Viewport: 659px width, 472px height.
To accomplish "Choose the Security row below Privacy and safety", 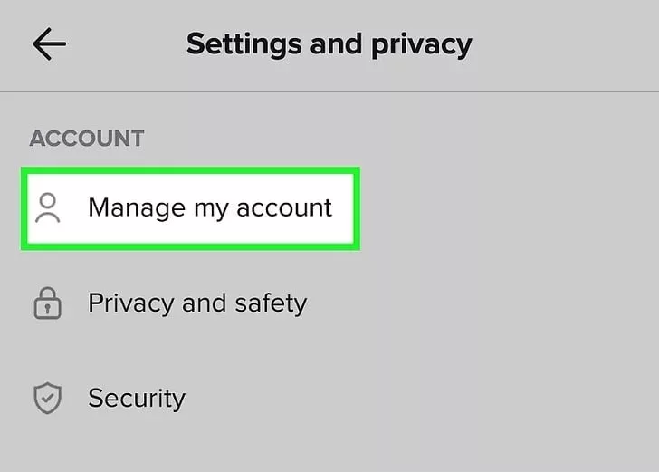I will pos(137,399).
